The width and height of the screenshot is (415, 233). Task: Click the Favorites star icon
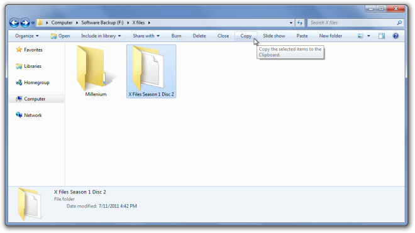click(x=19, y=50)
